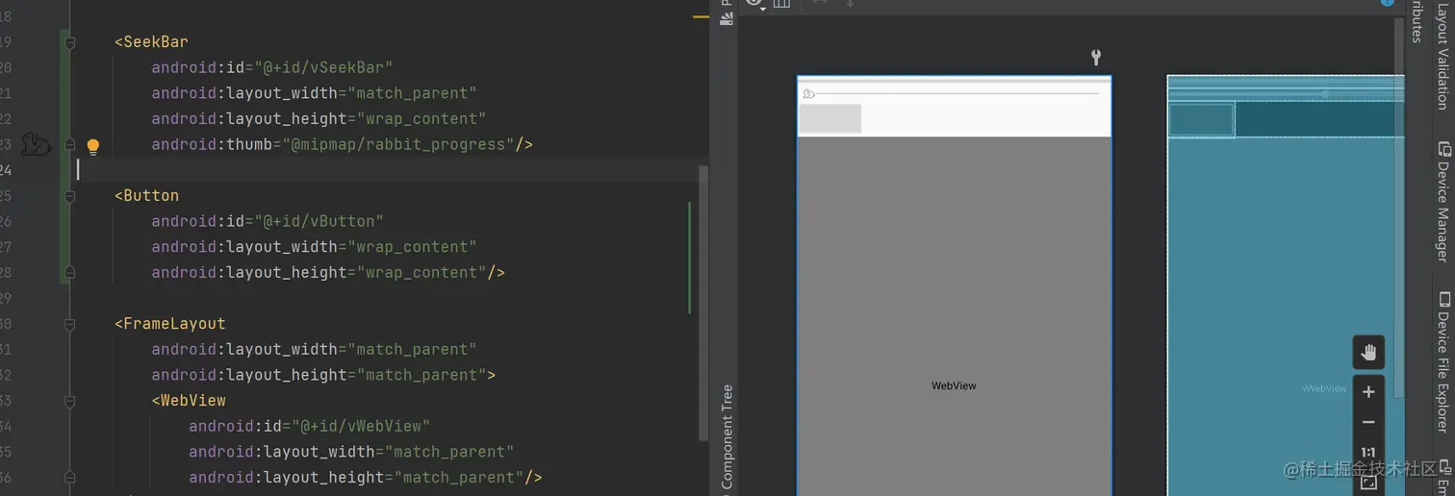1455x496 pixels.
Task: Click the rabbit thumb on preview SeekBar
Action: 808,93
